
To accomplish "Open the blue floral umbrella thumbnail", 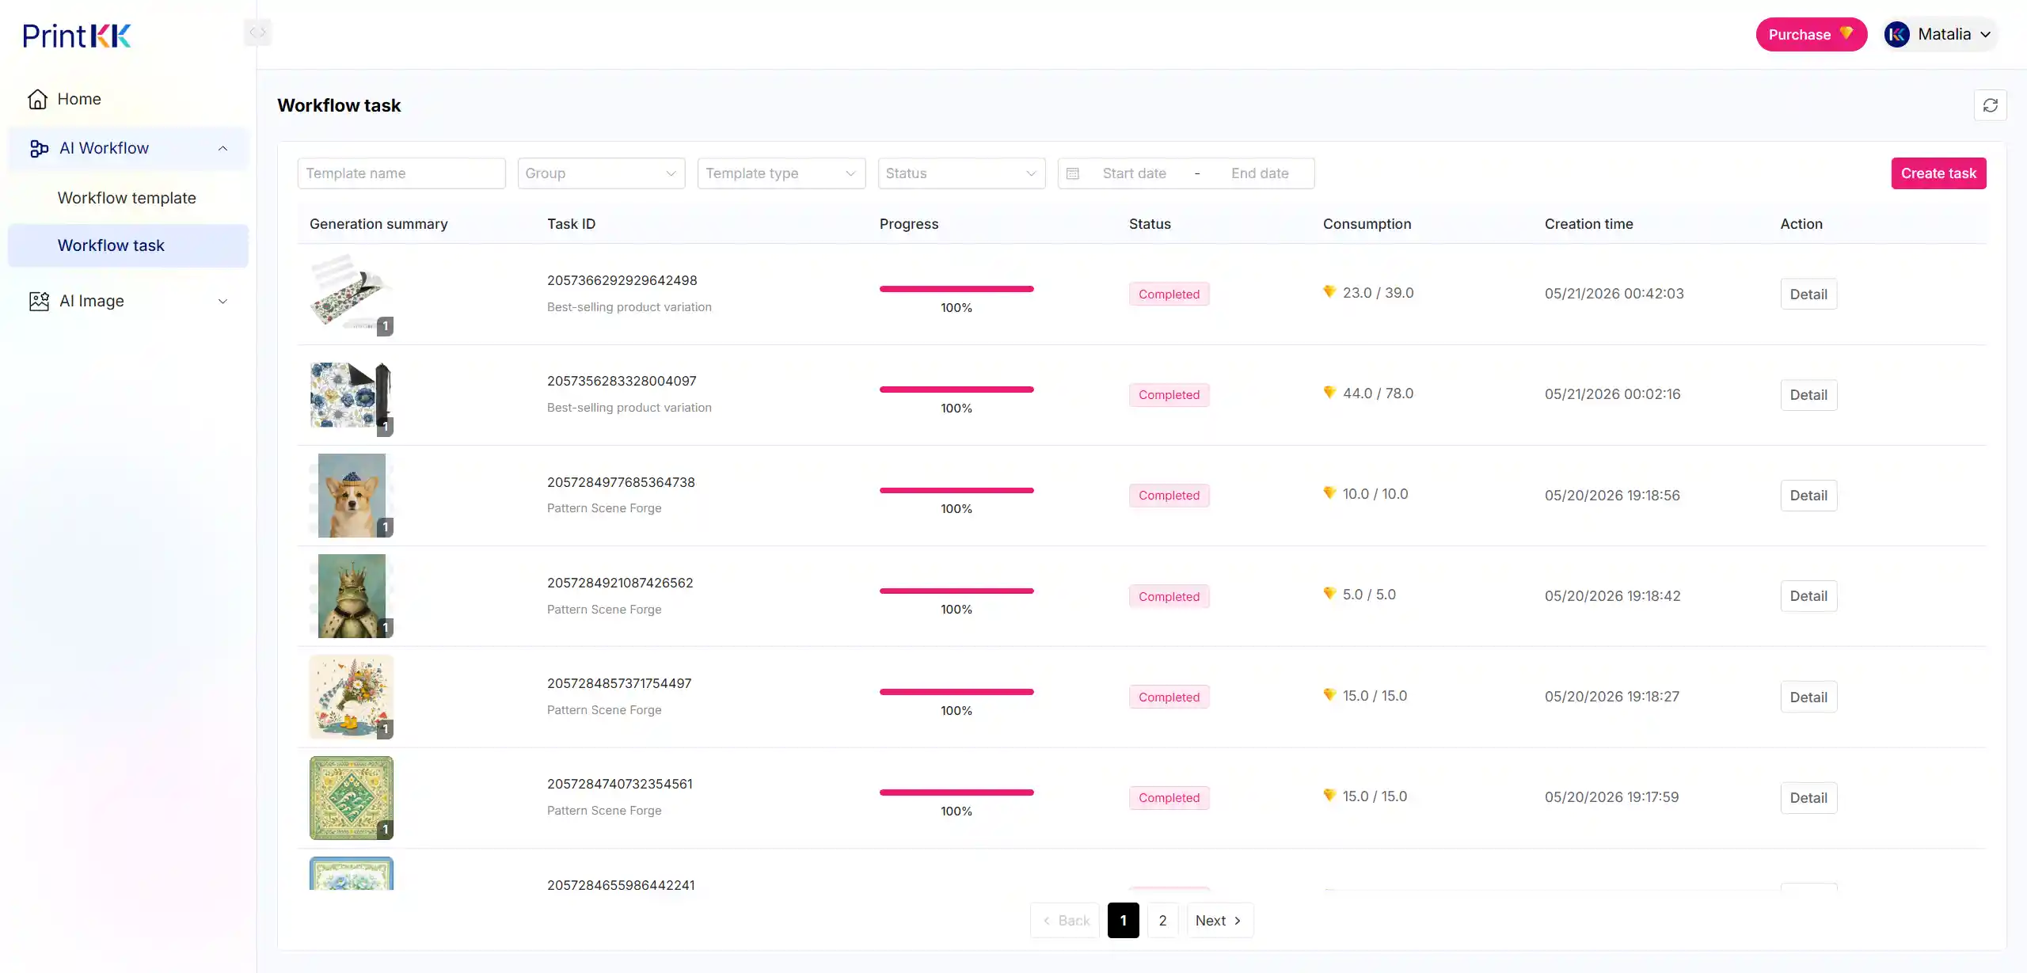I will tap(352, 394).
